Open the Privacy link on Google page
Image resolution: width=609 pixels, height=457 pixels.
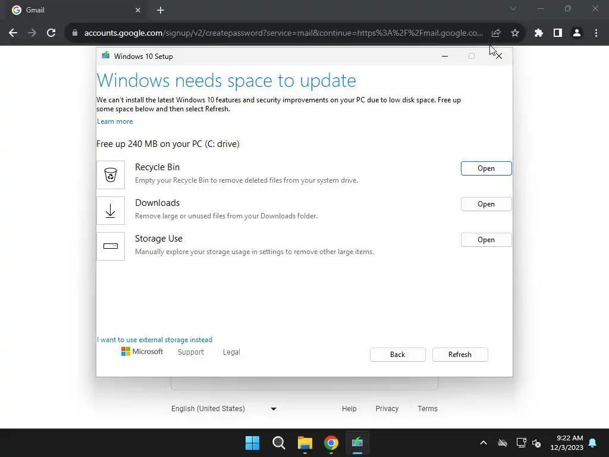pos(387,409)
